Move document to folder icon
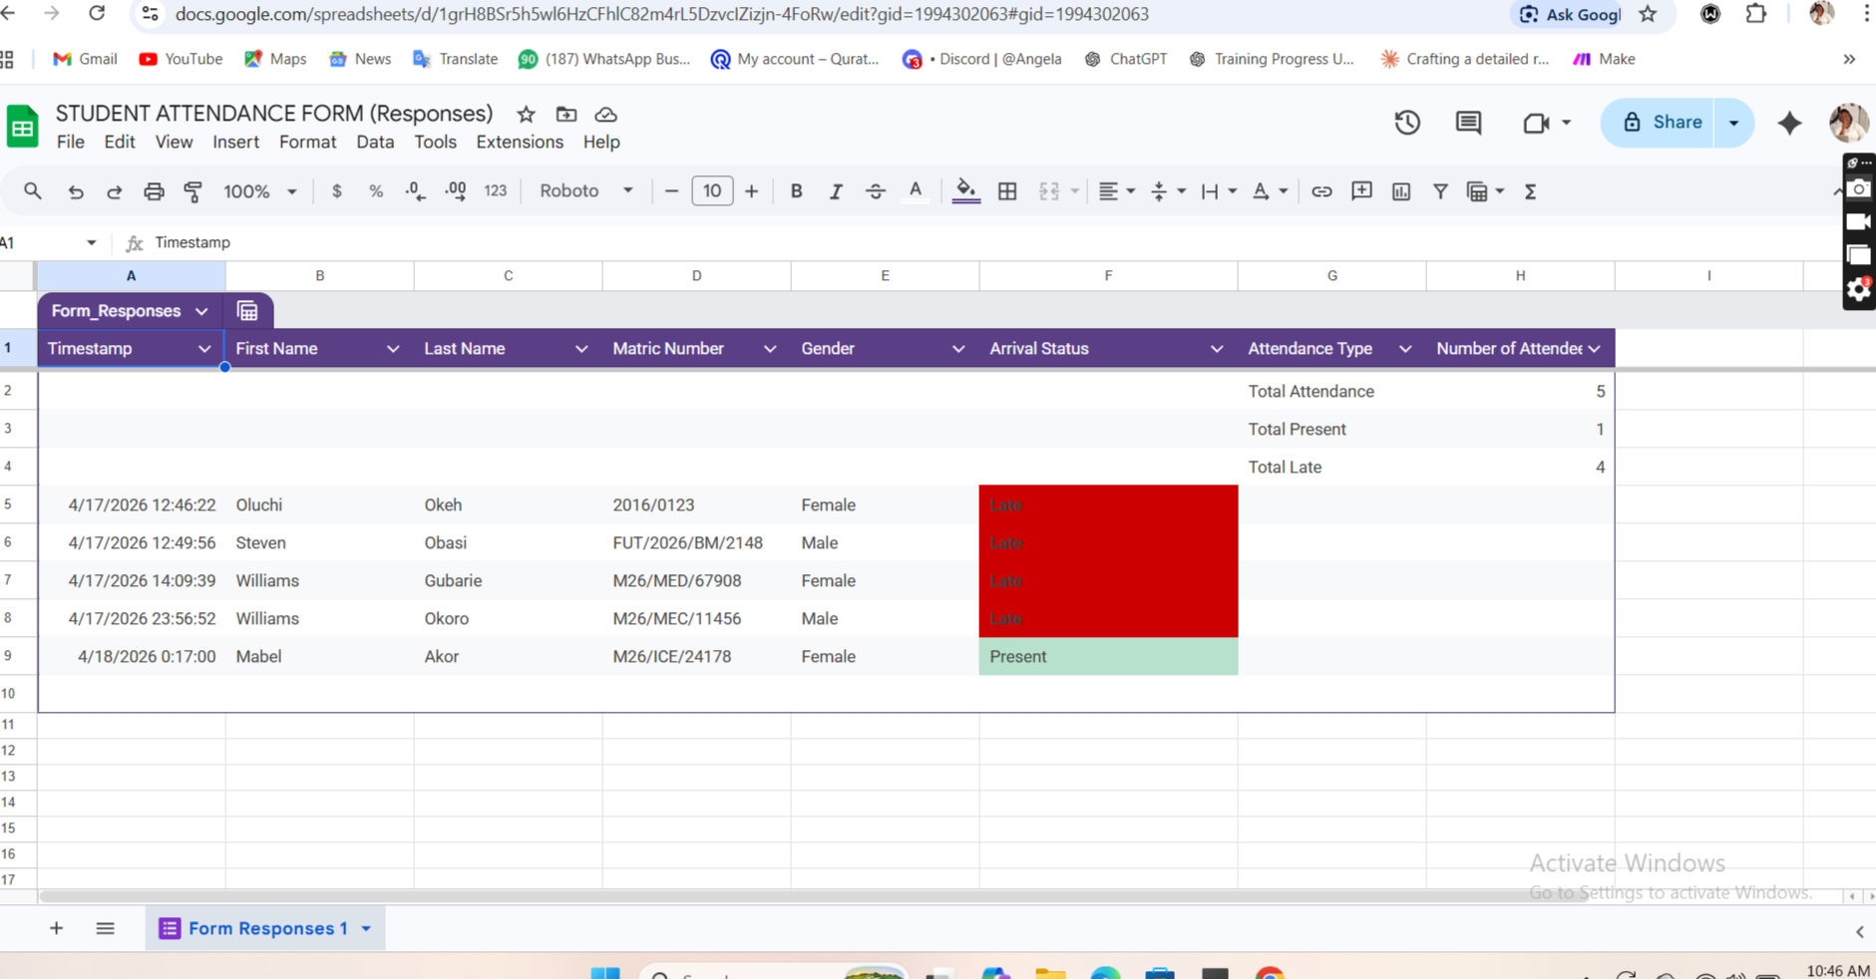Image resolution: width=1876 pixels, height=979 pixels. (566, 115)
